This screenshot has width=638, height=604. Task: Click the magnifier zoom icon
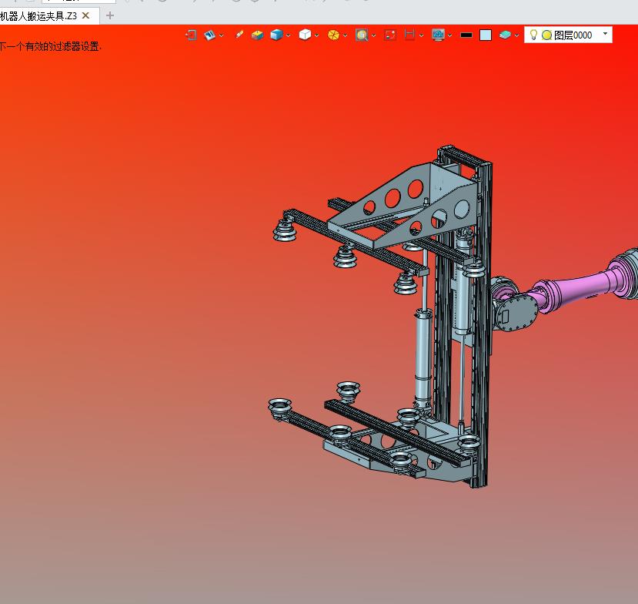361,35
